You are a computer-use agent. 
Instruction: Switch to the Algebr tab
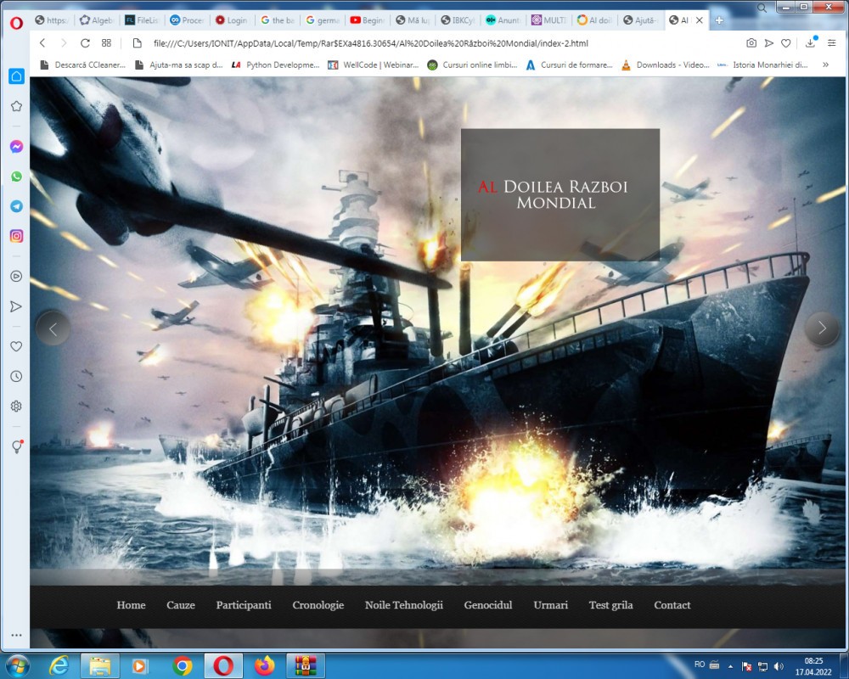tap(97, 20)
